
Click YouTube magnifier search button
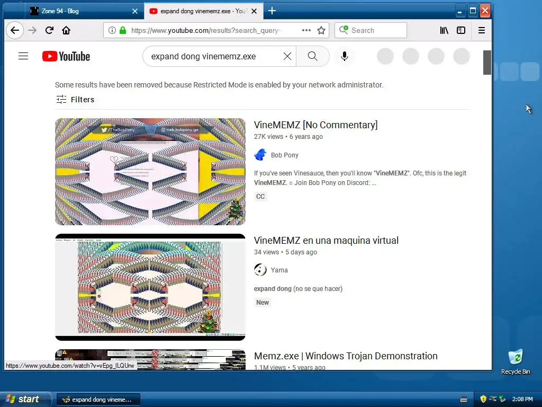tap(312, 56)
